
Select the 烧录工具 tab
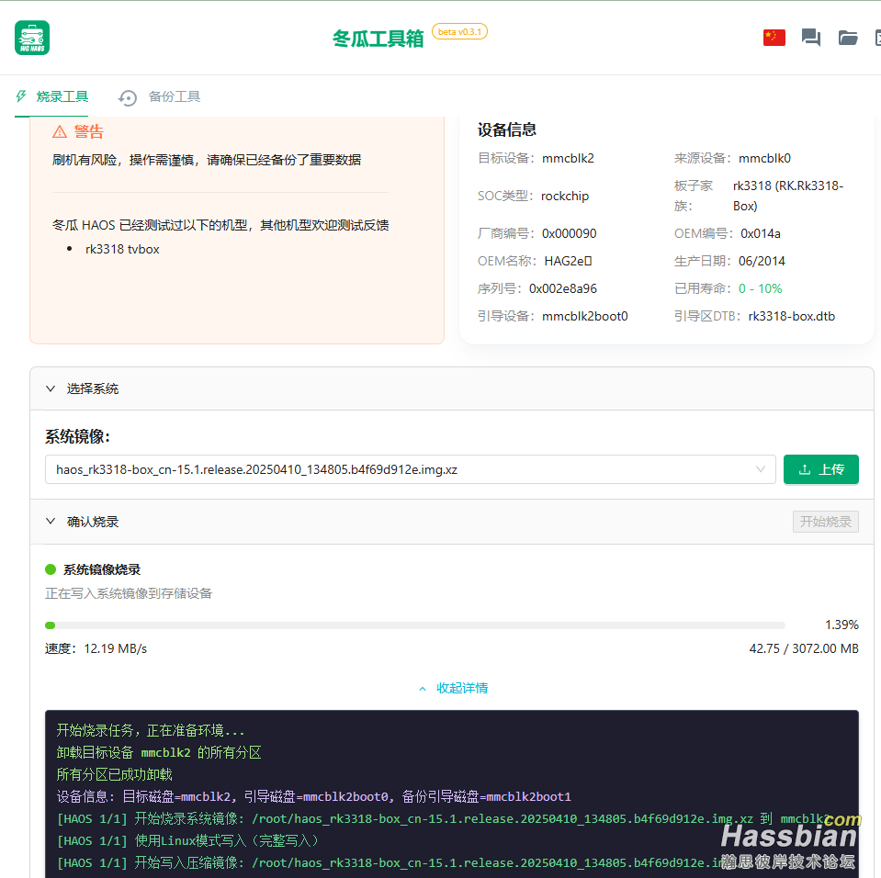click(51, 96)
